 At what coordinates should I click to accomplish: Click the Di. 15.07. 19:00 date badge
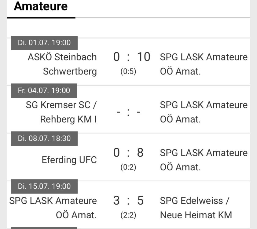pyautogui.click(x=44, y=186)
